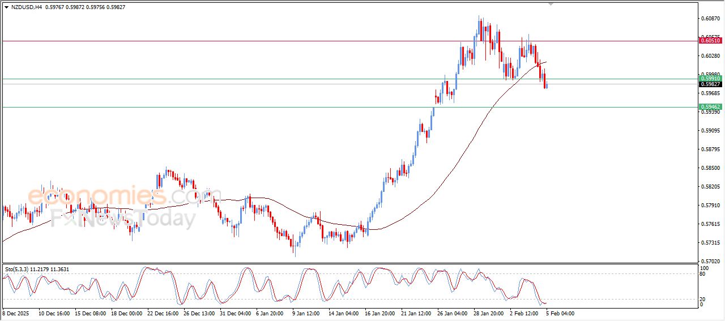Screen dimensions: 725x321
Task: Click the 0.60870 price axis value
Action: (710, 19)
